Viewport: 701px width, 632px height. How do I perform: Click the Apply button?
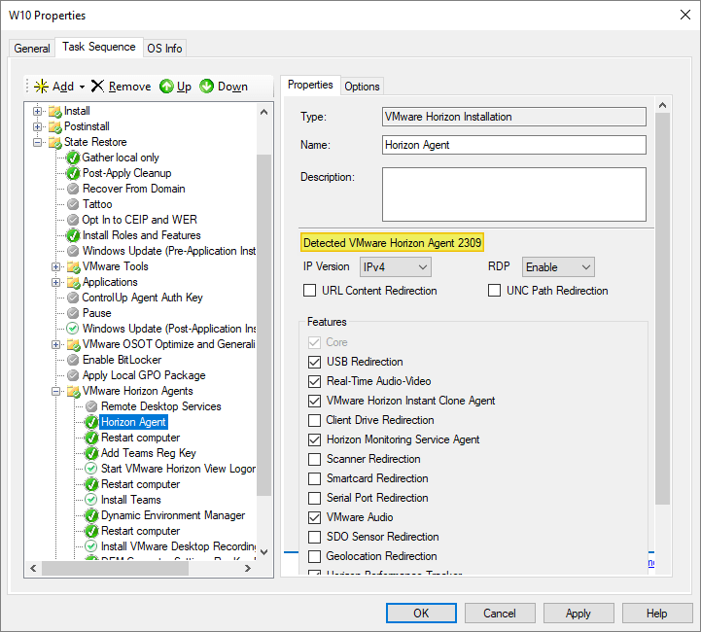(x=578, y=614)
